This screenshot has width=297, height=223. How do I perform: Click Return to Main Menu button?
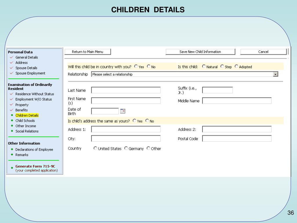pos(88,52)
